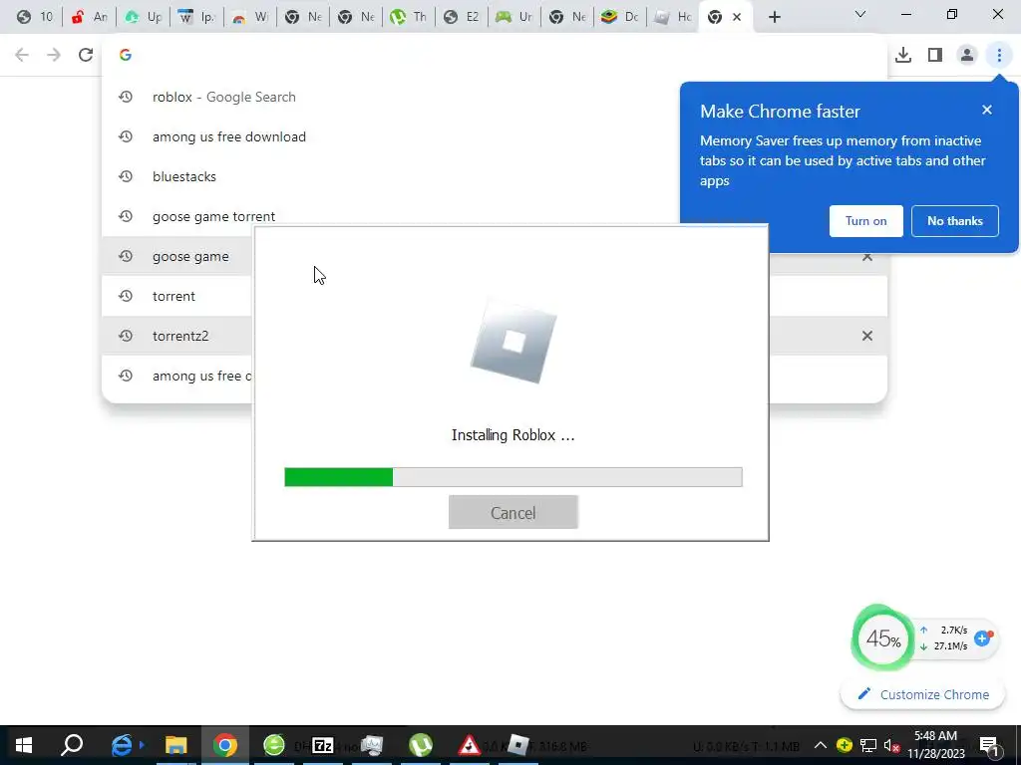
Task: Open the Chrome three-dot menu
Action: (999, 55)
